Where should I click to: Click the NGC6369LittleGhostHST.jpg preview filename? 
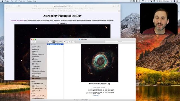click(100, 84)
